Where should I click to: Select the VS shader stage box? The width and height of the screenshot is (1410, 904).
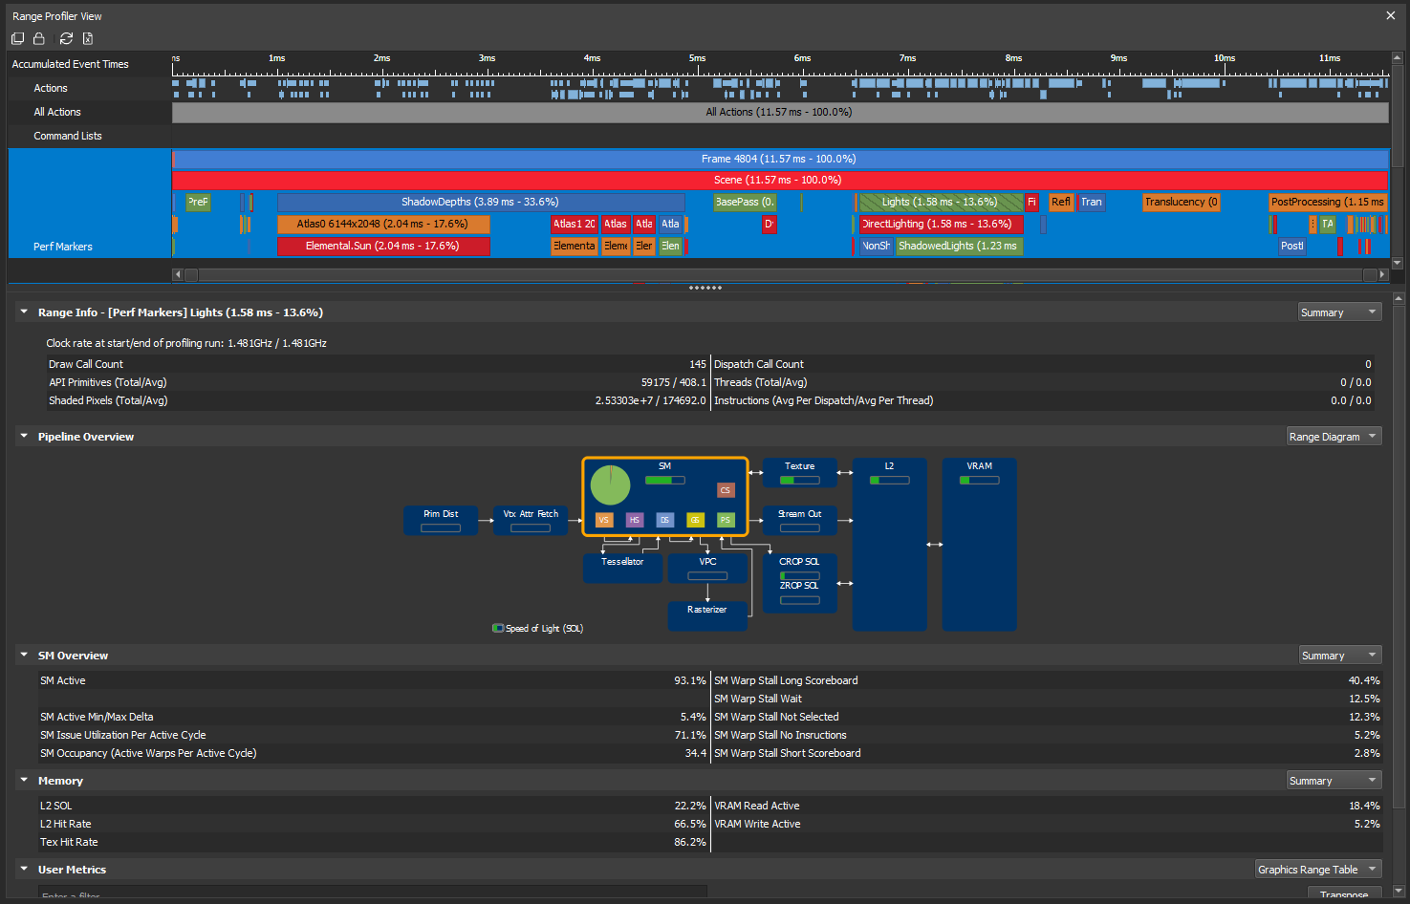pyautogui.click(x=604, y=520)
